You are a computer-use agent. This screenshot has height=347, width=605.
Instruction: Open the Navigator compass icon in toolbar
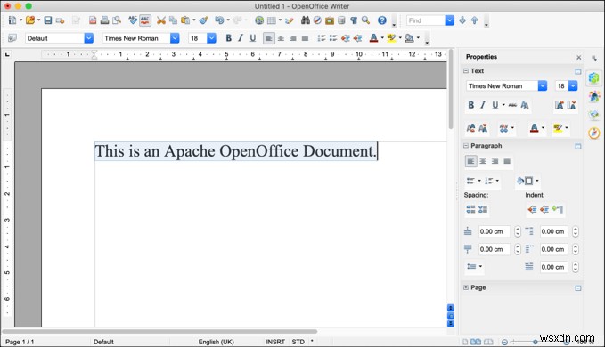point(317,20)
